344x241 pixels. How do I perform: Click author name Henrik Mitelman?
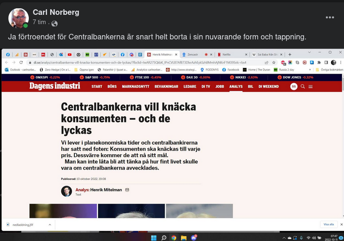point(106,190)
